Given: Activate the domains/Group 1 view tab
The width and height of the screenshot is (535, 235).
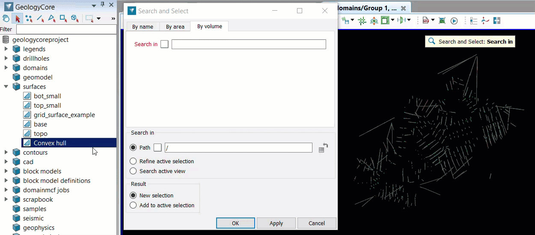Looking at the screenshot, I should (x=367, y=8).
